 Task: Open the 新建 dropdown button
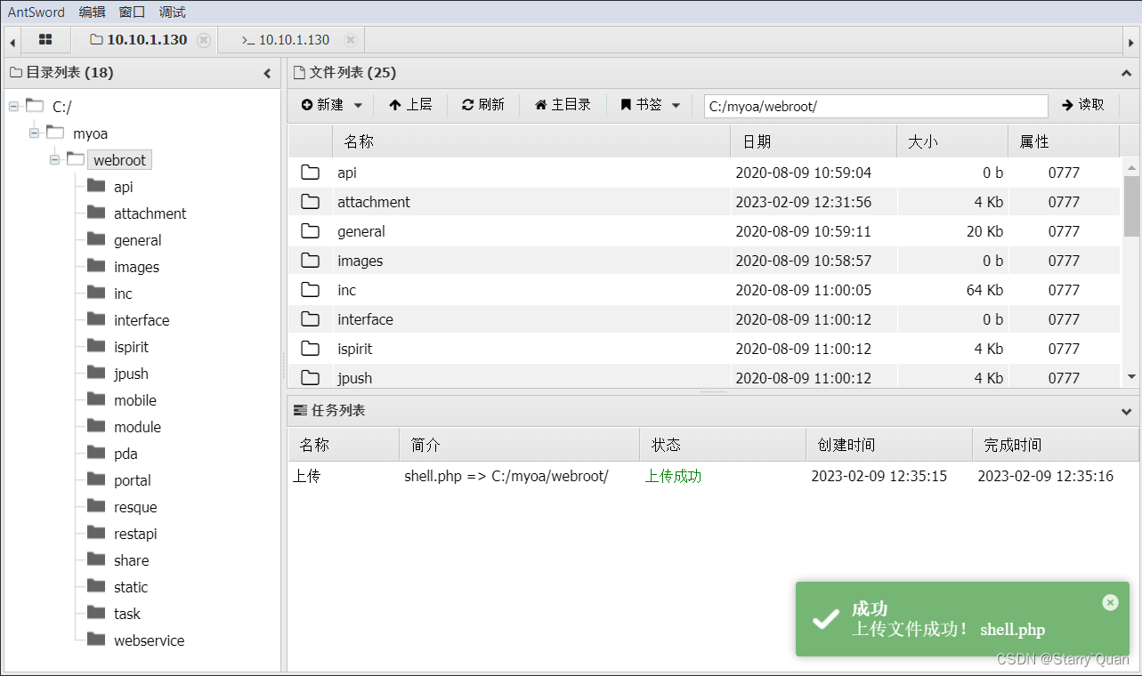[332, 105]
